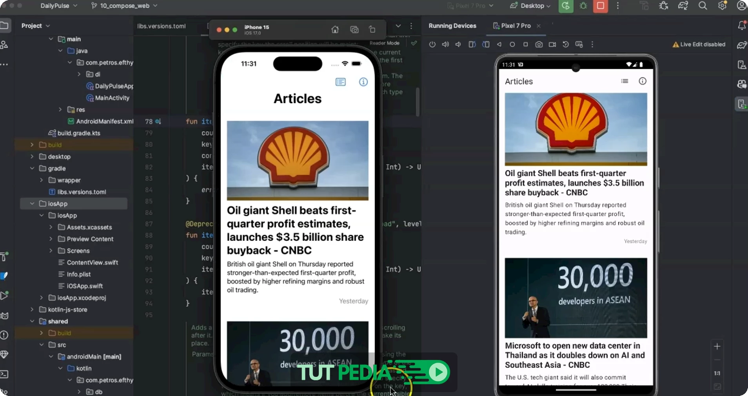This screenshot has height=396, width=748.
Task: Click the simulator rotate icon
Action: coord(372,29)
